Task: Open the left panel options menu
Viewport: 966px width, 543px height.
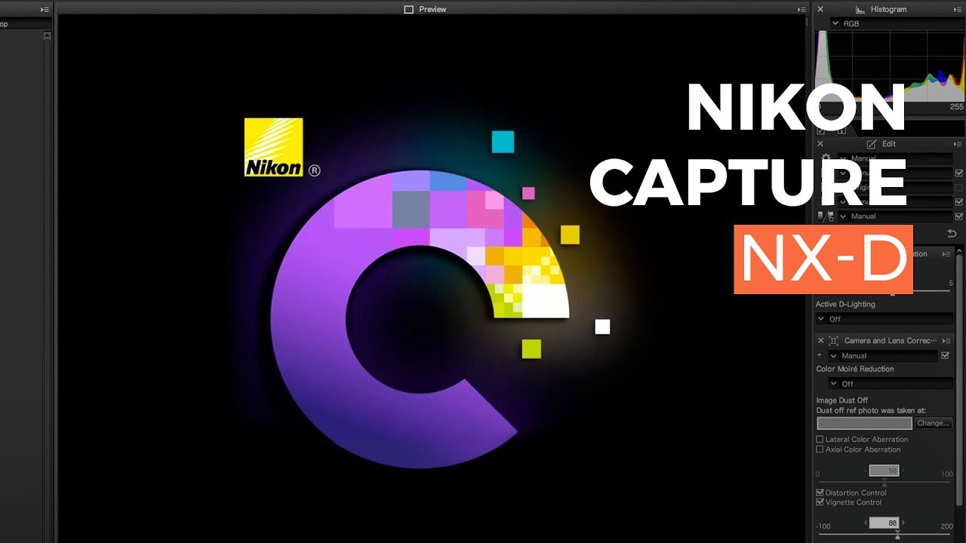Action: tap(45, 9)
